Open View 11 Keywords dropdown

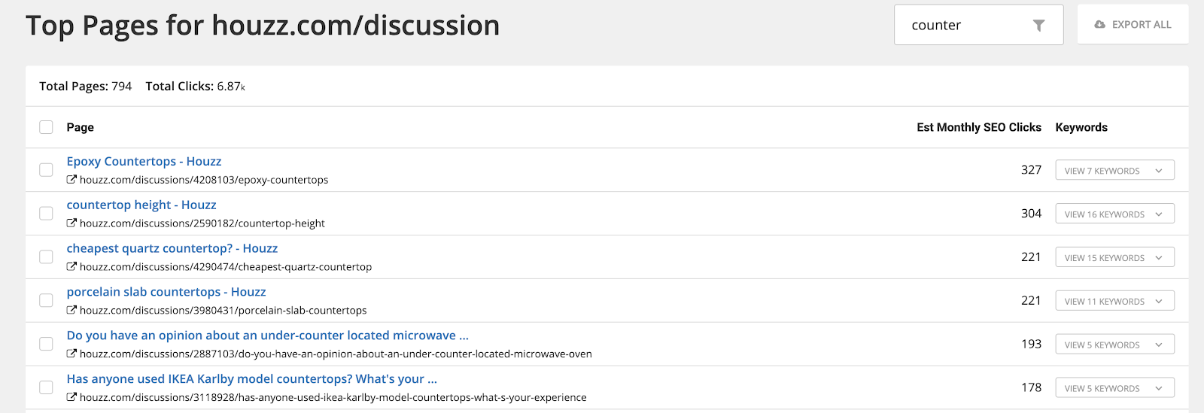1114,302
